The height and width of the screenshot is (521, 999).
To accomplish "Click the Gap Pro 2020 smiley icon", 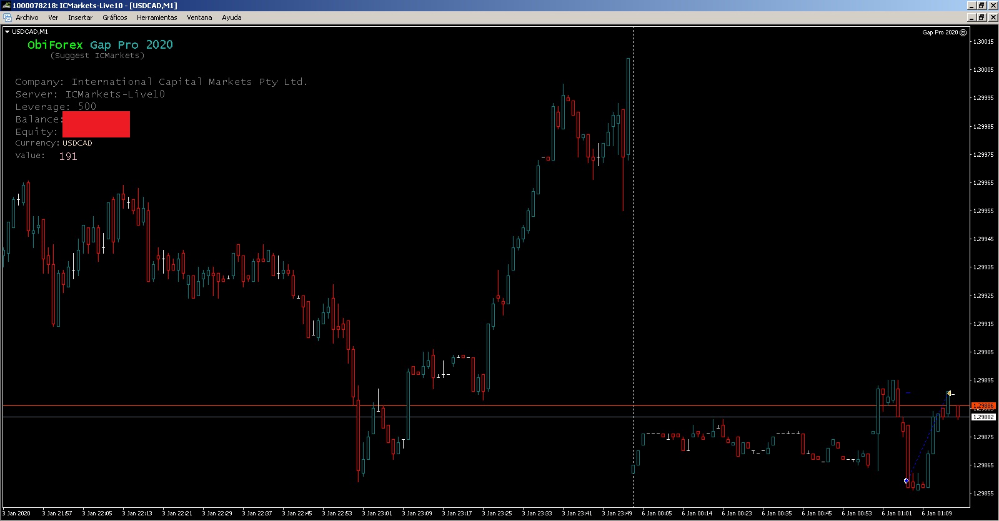I will [963, 32].
